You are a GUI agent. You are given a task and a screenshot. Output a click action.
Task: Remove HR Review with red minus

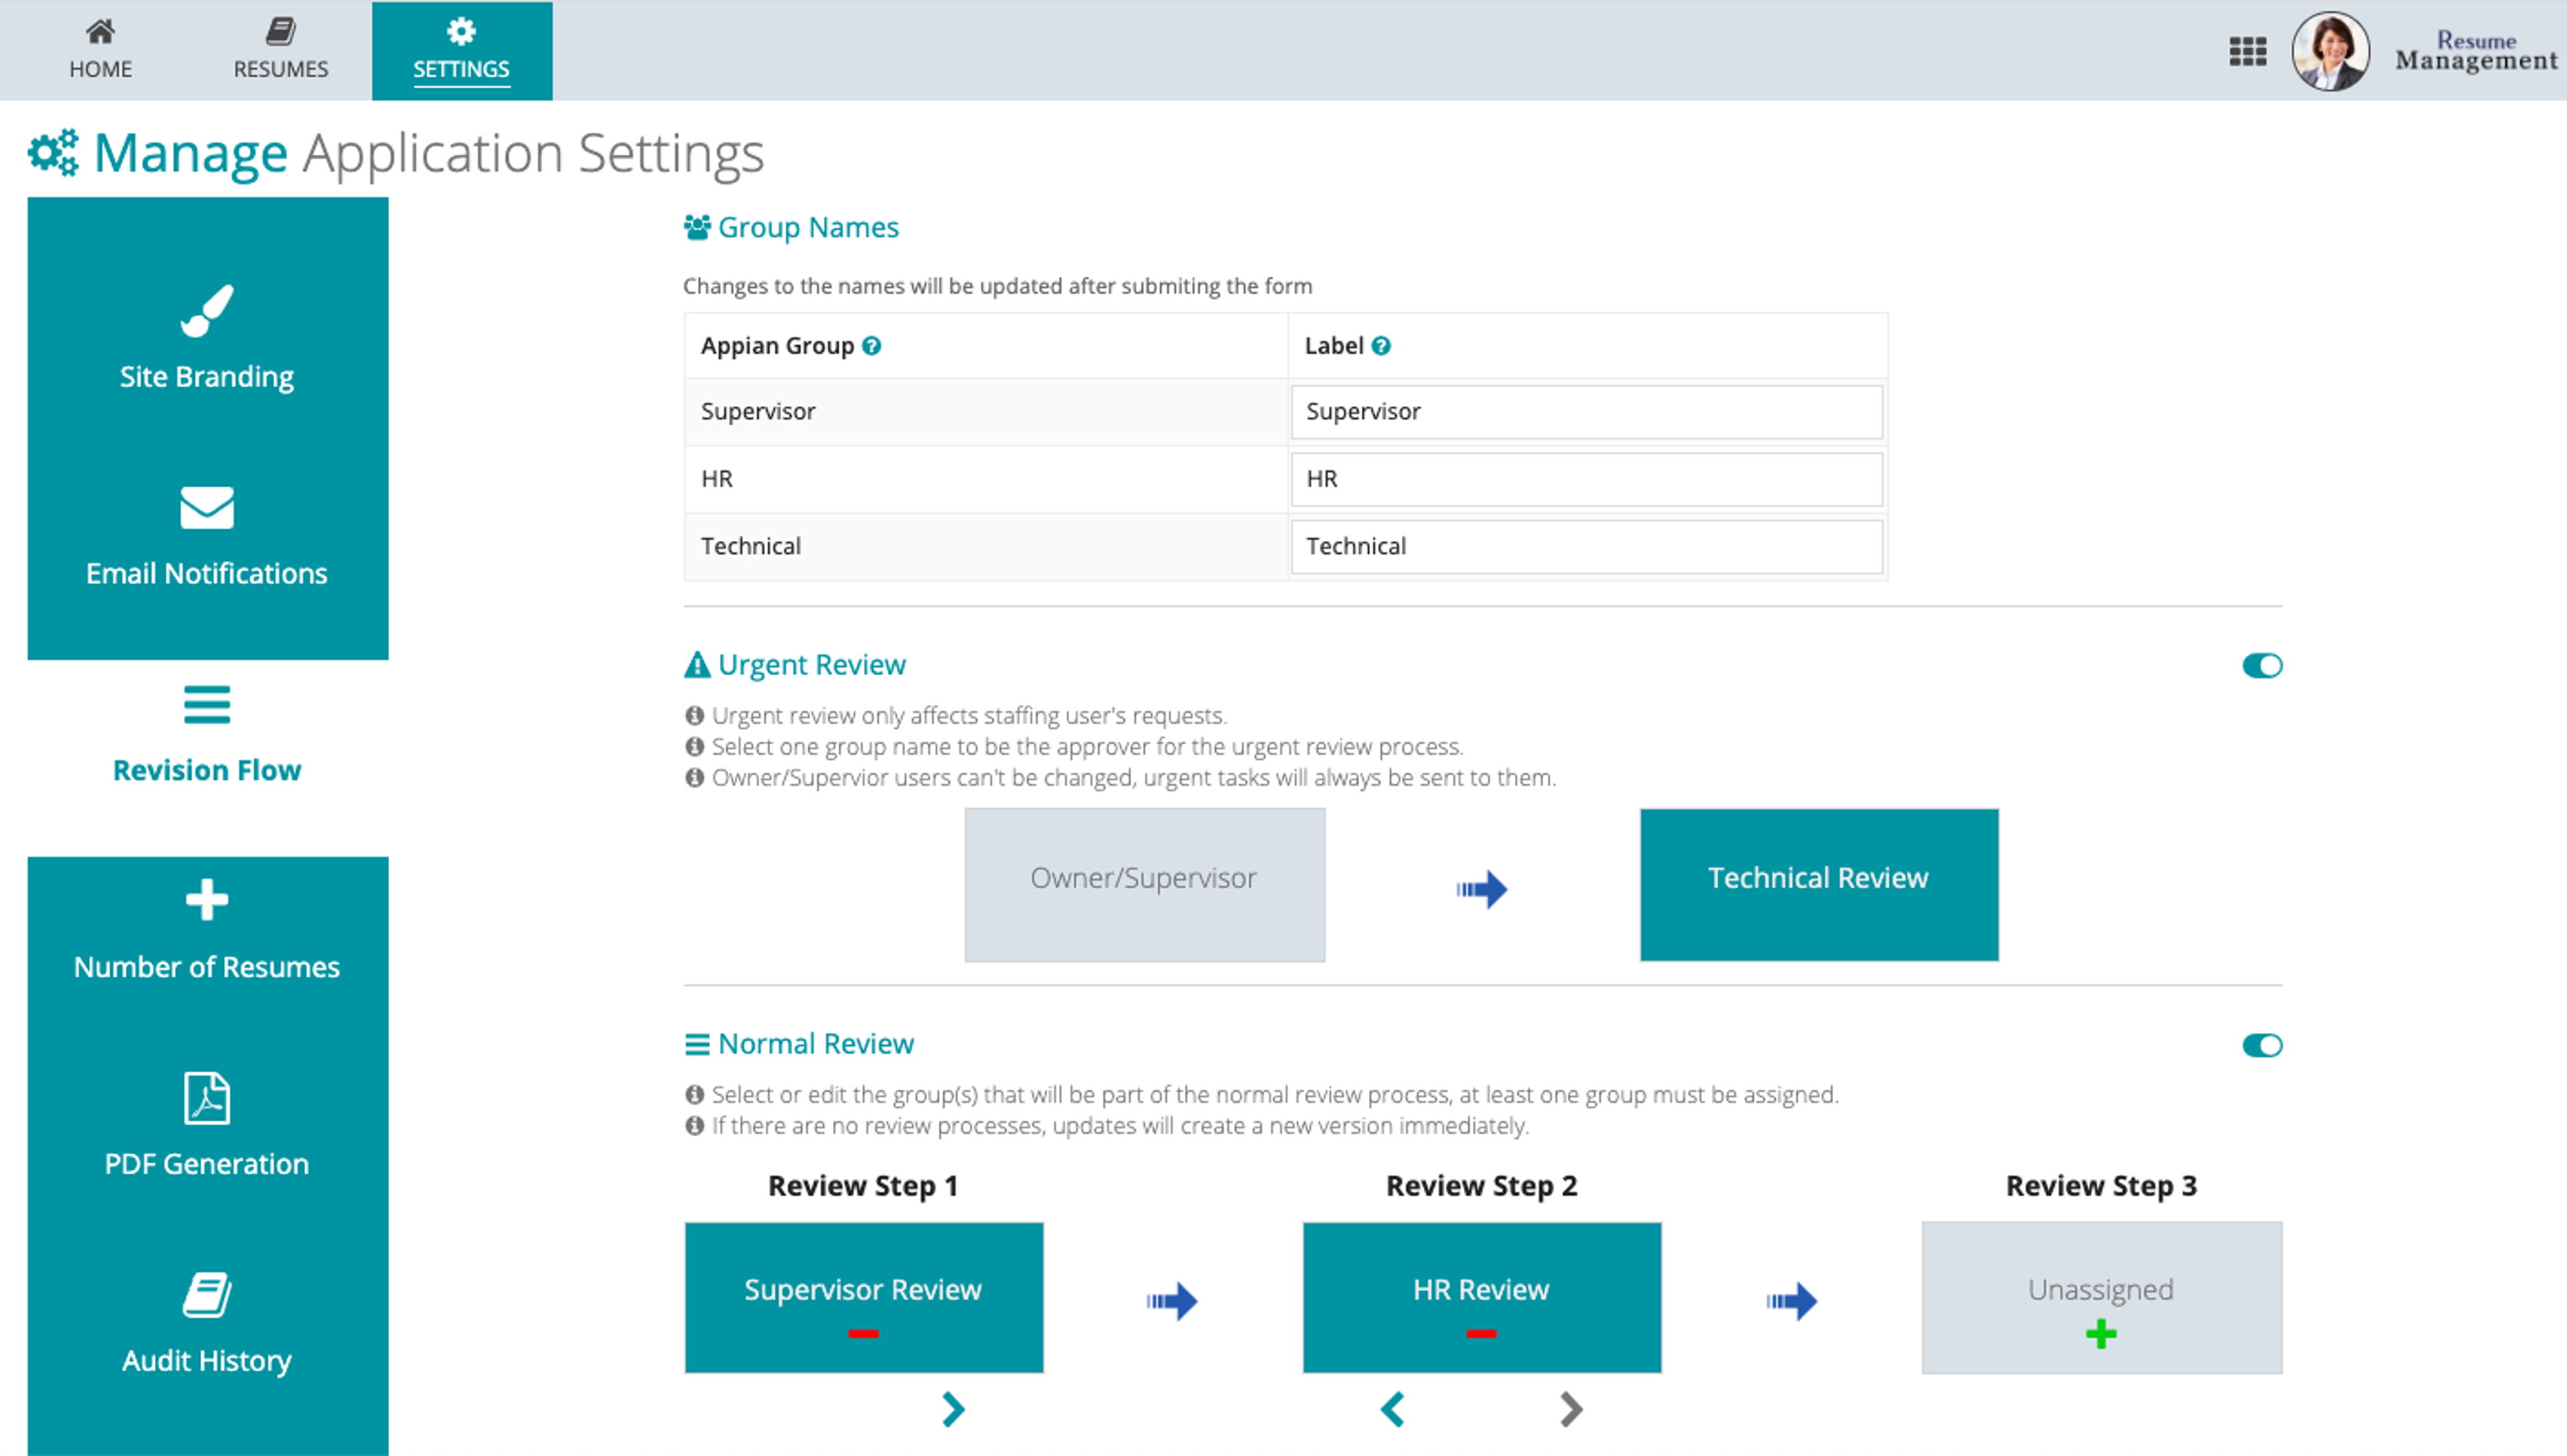[1481, 1334]
